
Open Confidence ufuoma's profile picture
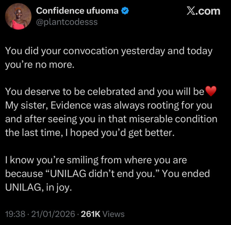coord(18,17)
